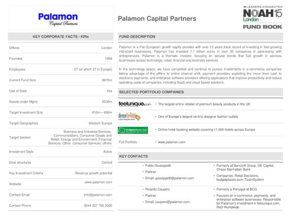Viewport: 291px width, 218px height.
Task: Select the Selected Portfolio Companies header
Action: pyautogui.click(x=151, y=92)
